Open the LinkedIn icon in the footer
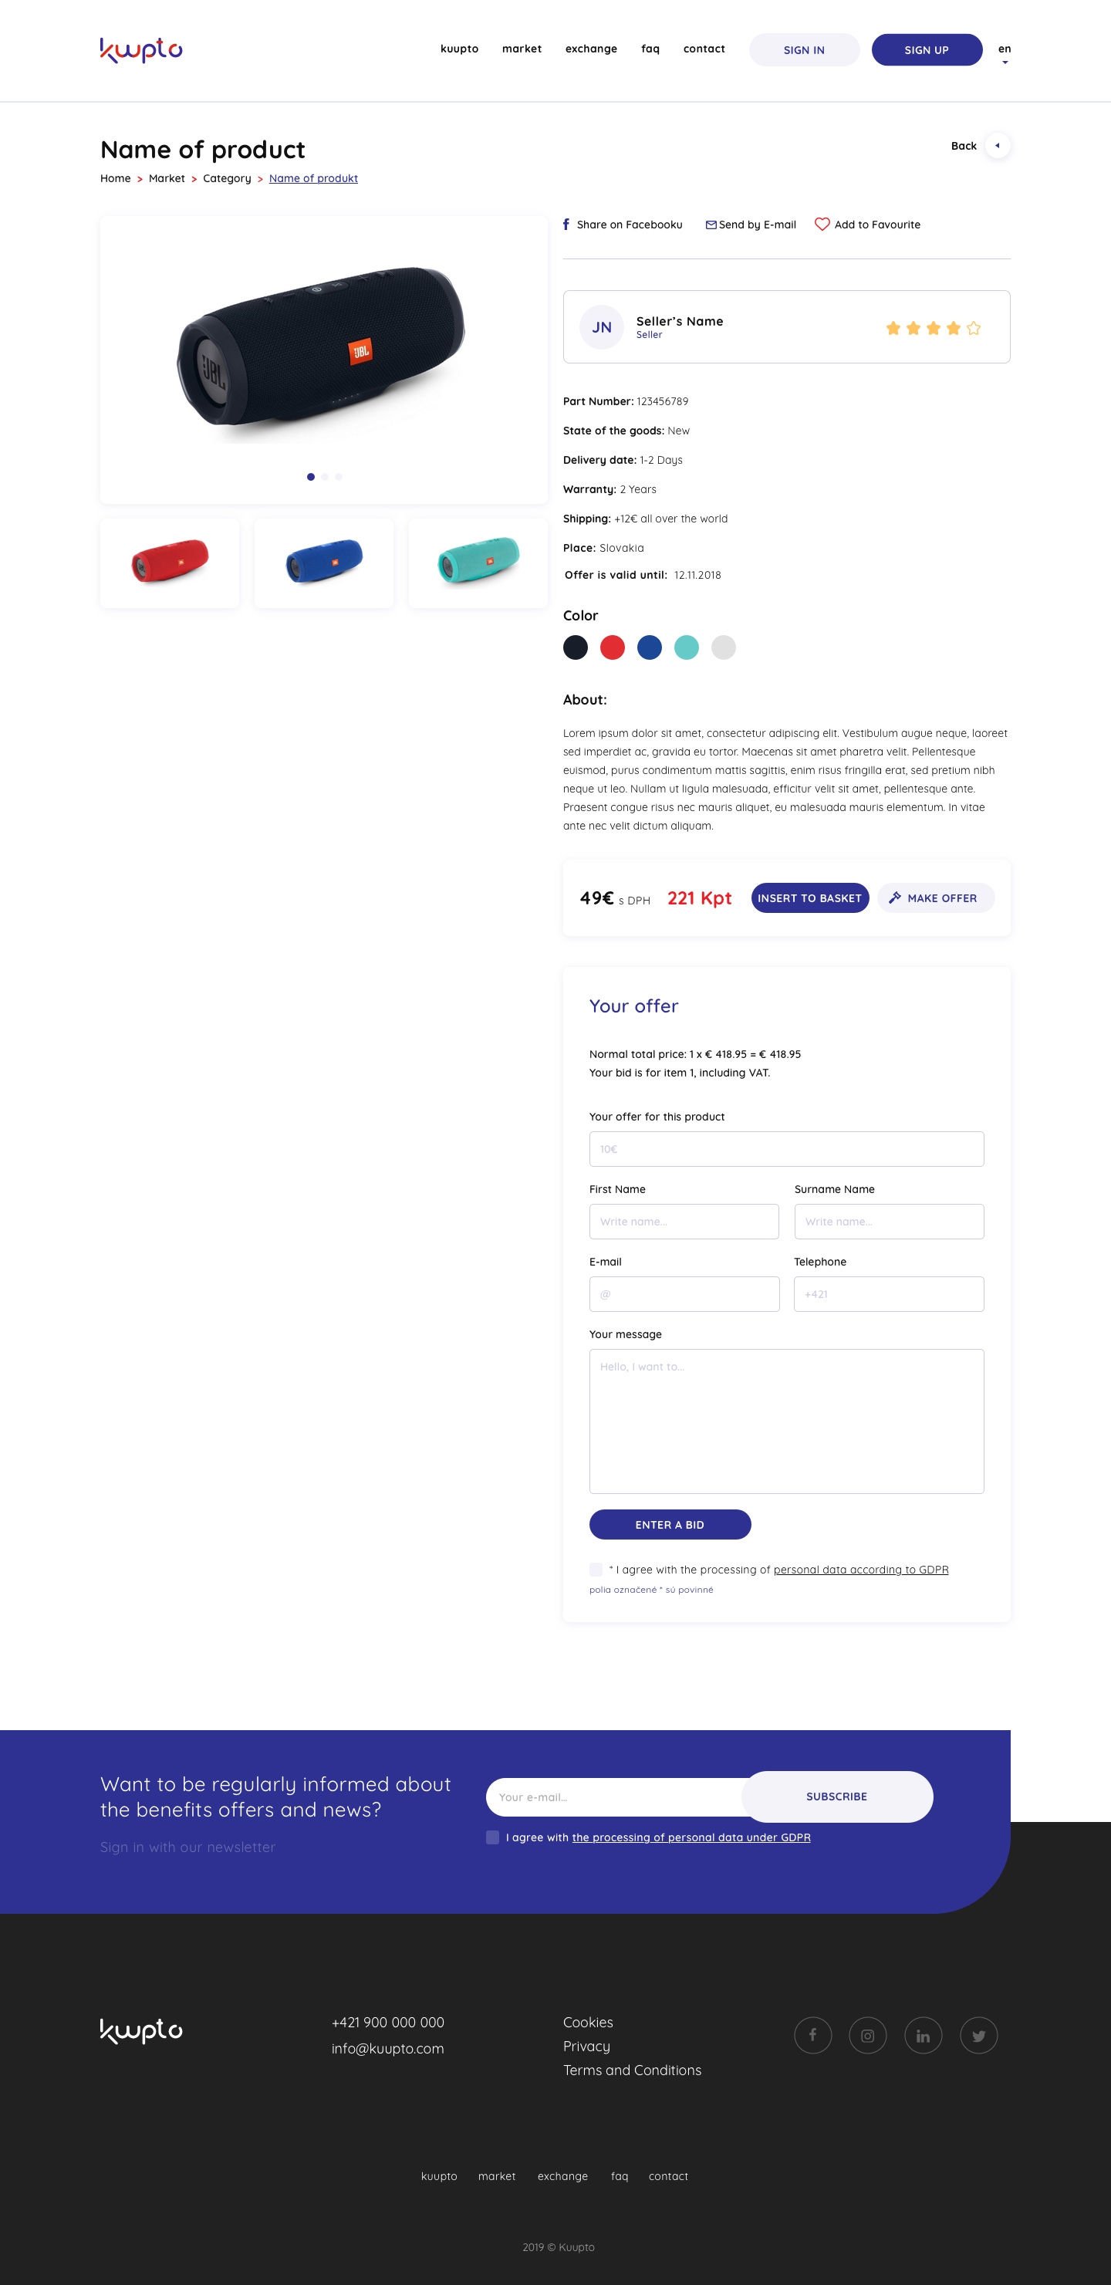Image resolution: width=1111 pixels, height=2285 pixels. pyautogui.click(x=923, y=2035)
